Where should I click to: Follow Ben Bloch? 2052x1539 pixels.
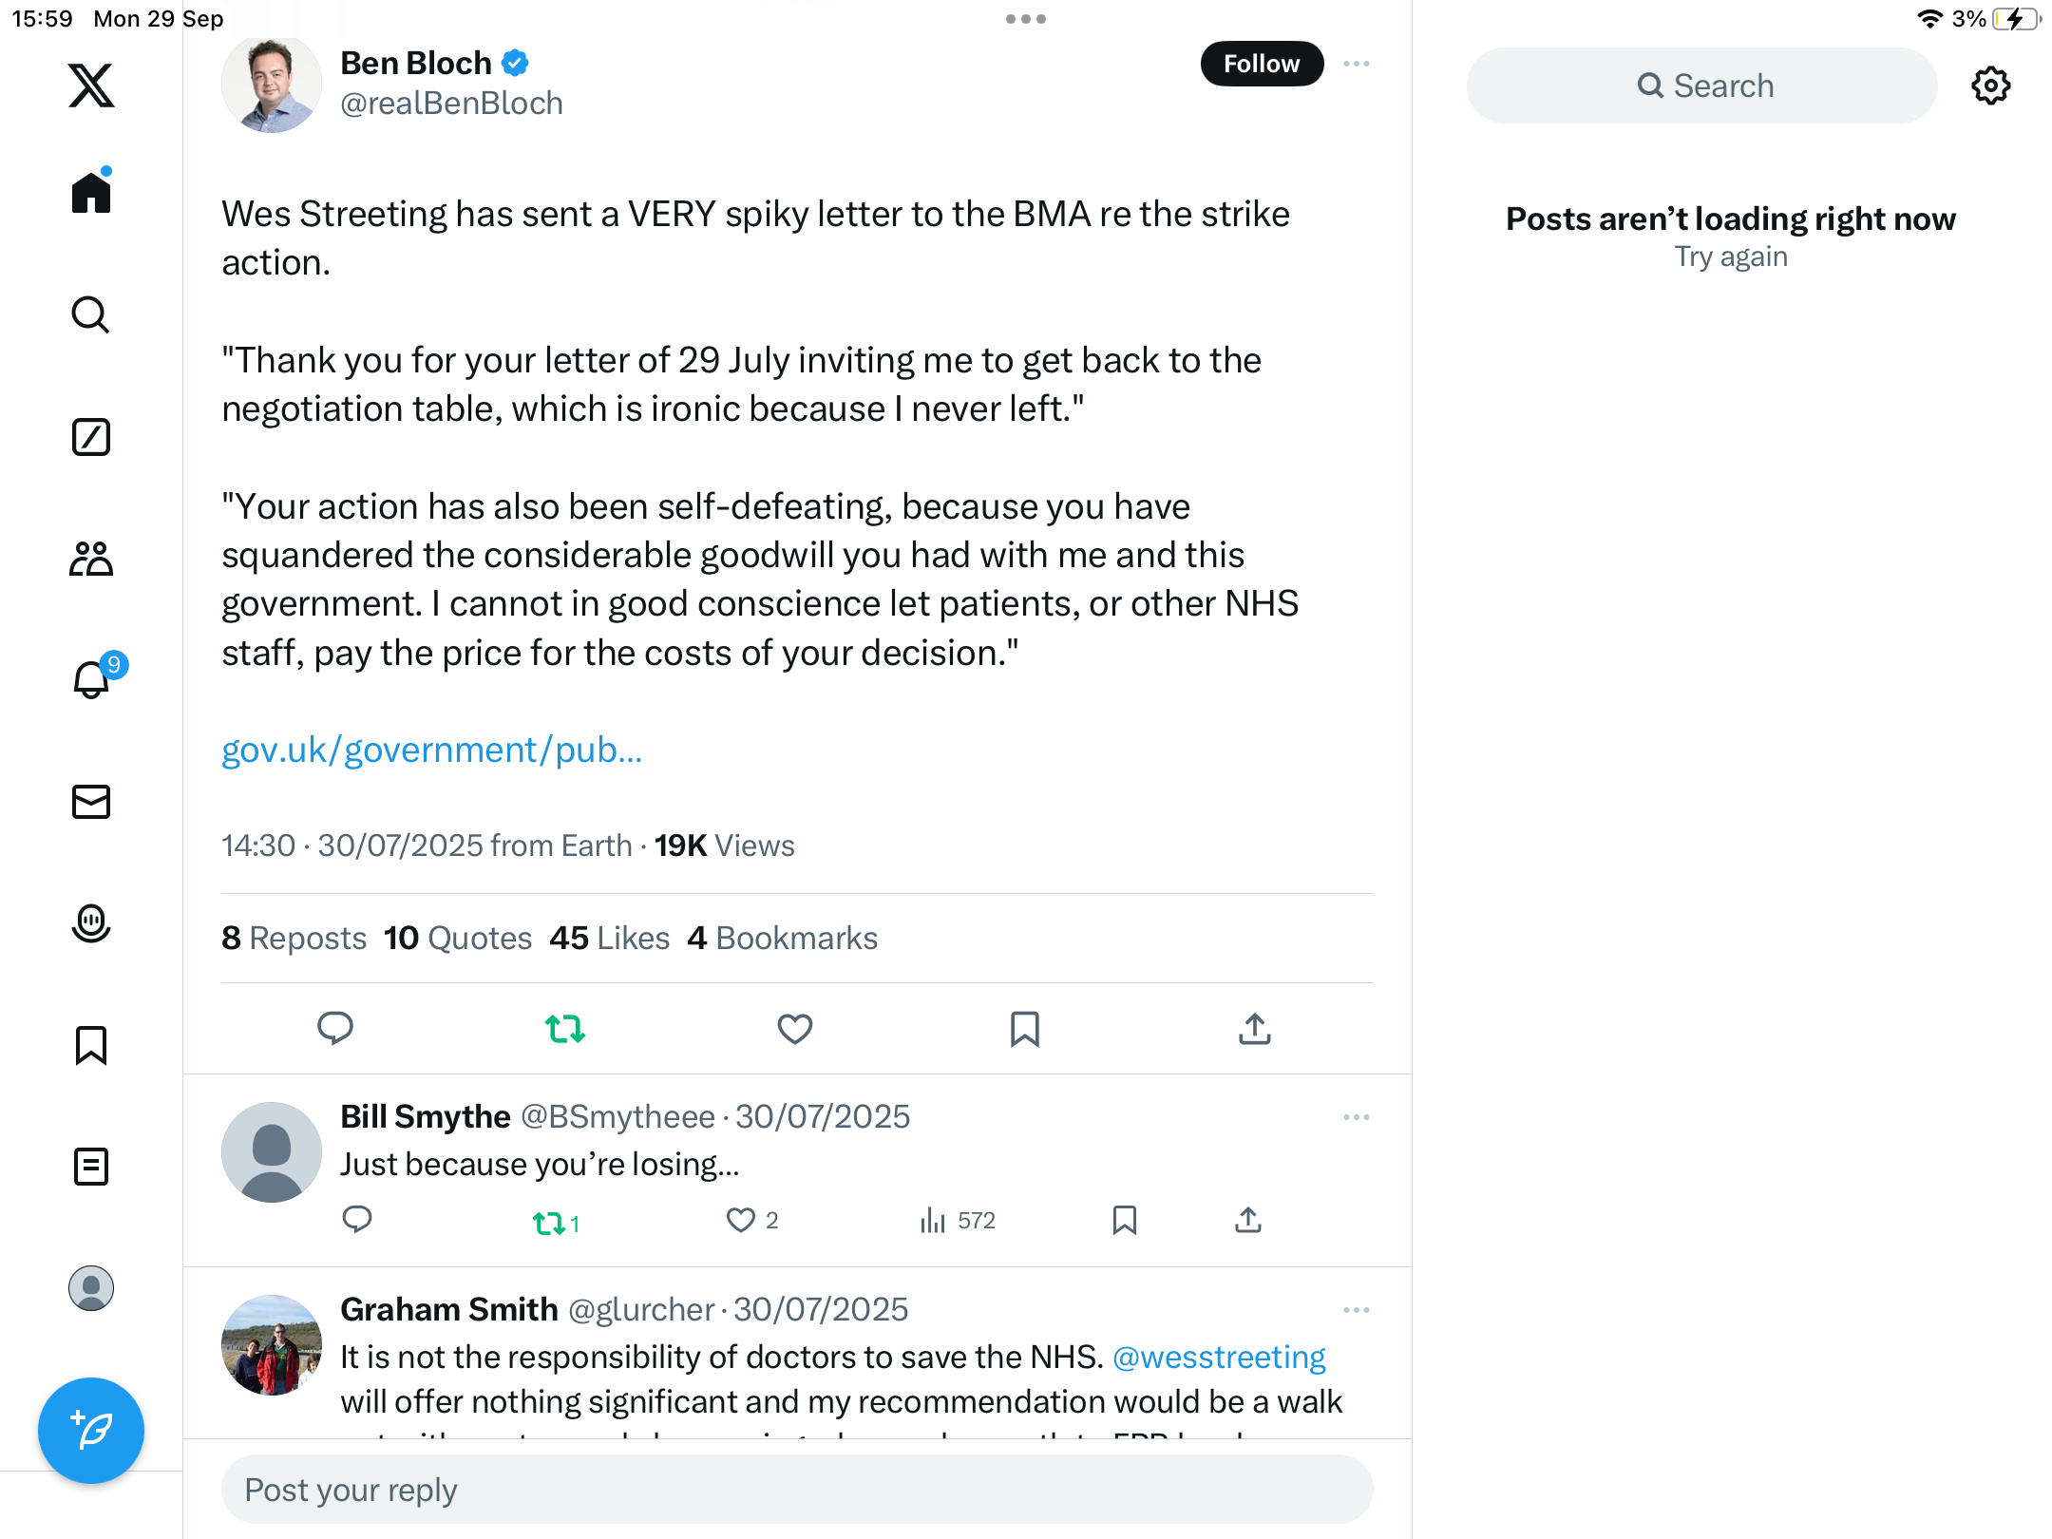(1262, 64)
